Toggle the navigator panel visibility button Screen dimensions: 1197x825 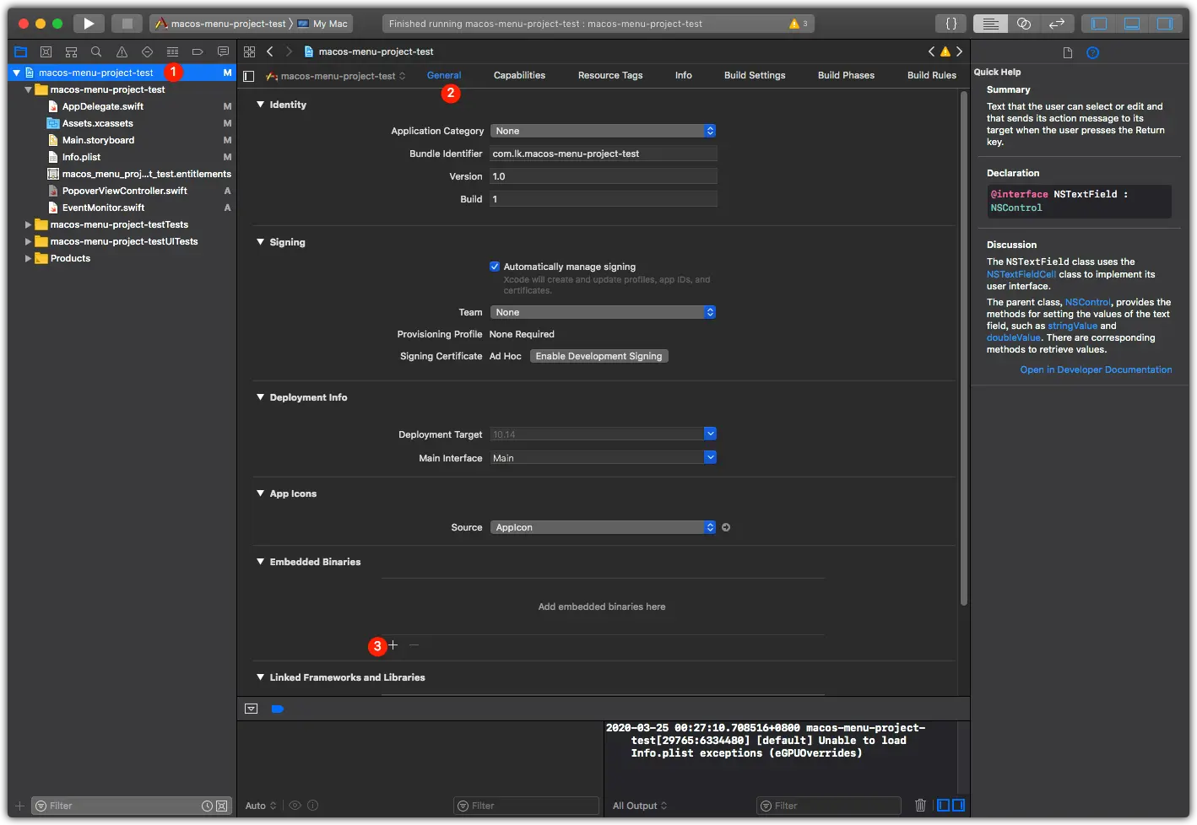coord(1099,24)
